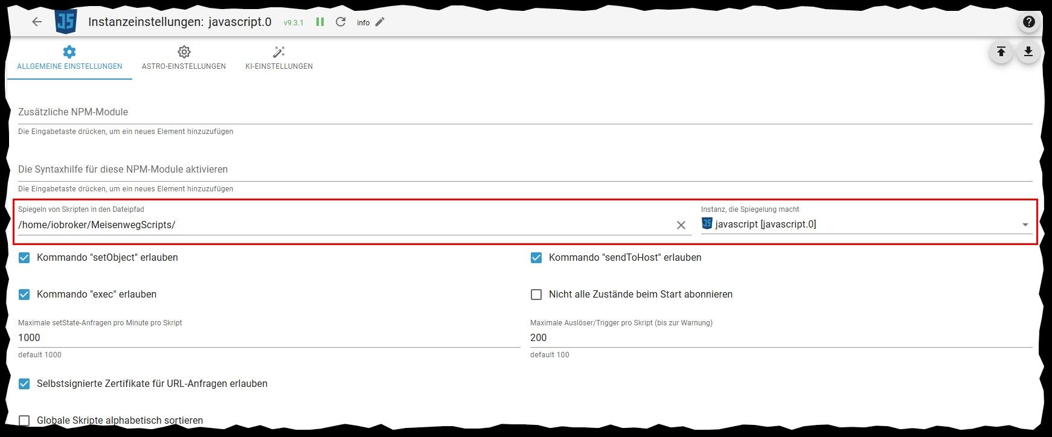Click the Syntaxhilfe NPM-Module field
This screenshot has height=437, width=1052.
coord(525,170)
